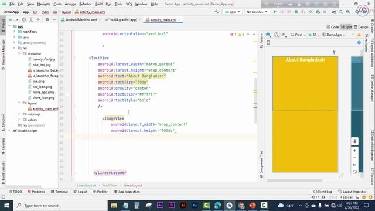Open project panel gear options
Image resolution: width=375 pixels, height=211 pixels.
(47, 19)
